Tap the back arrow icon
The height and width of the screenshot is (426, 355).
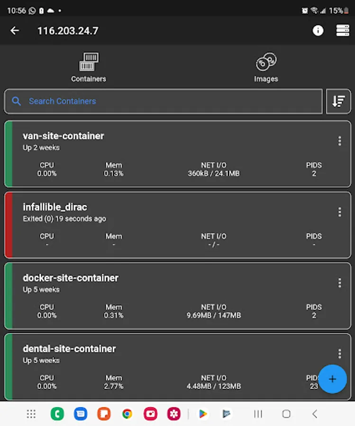(15, 31)
